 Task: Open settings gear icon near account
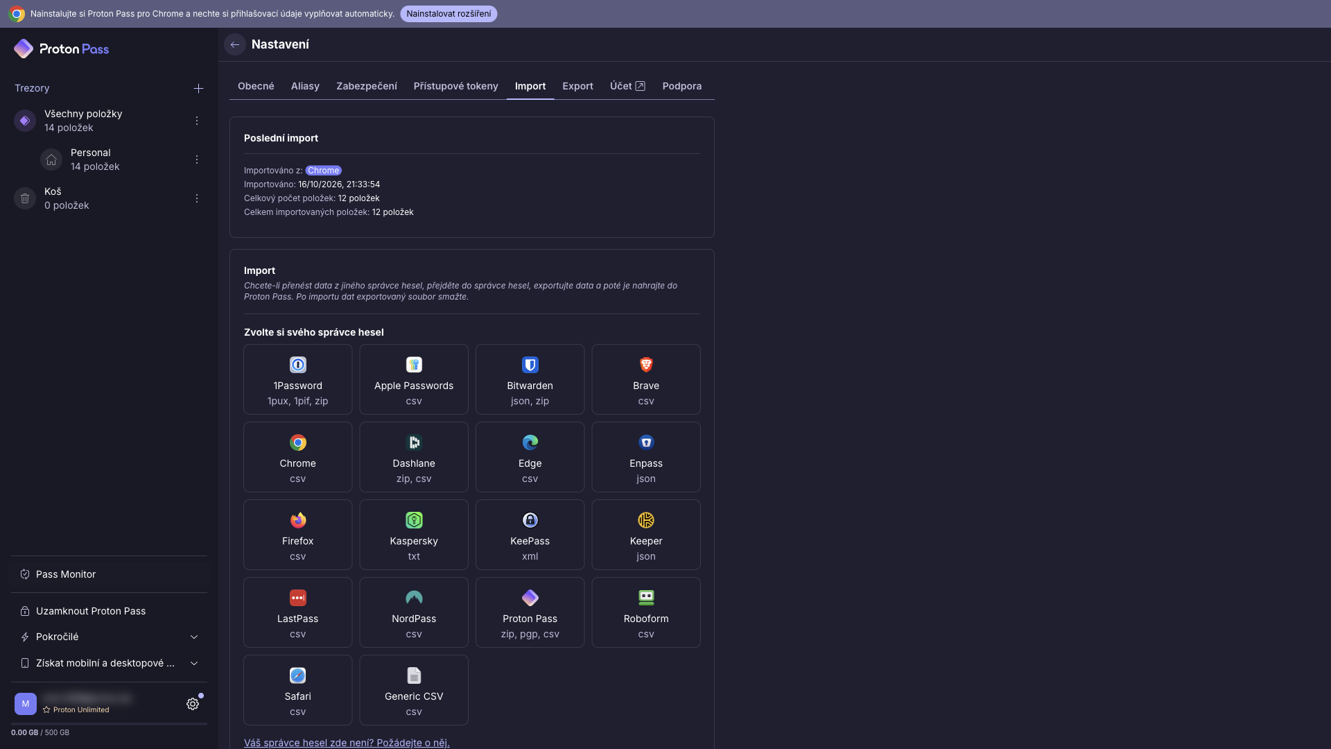point(193,704)
